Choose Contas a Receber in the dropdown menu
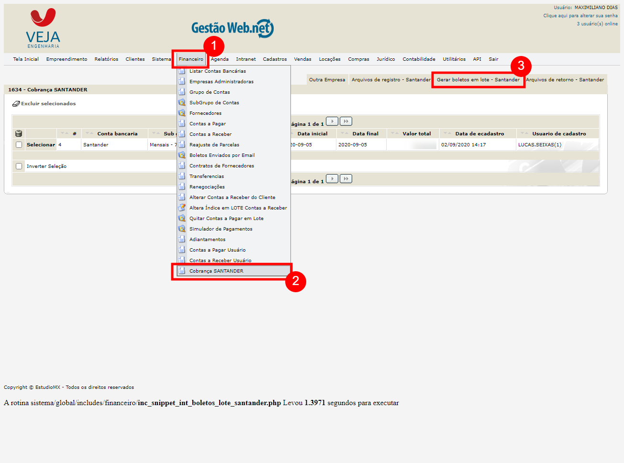Image resolution: width=624 pixels, height=463 pixels. click(x=211, y=134)
